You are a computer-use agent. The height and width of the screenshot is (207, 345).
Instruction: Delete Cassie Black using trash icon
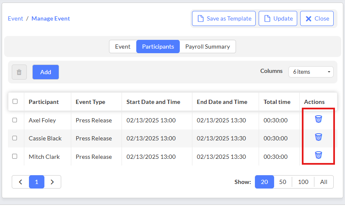click(318, 137)
